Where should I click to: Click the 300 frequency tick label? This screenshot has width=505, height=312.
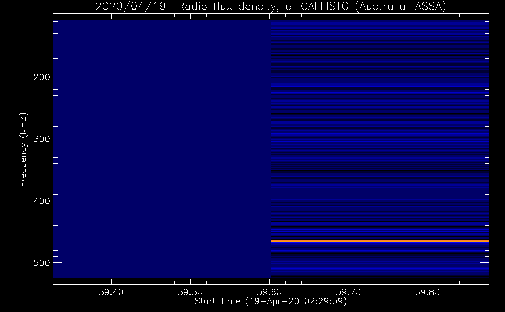coord(42,139)
